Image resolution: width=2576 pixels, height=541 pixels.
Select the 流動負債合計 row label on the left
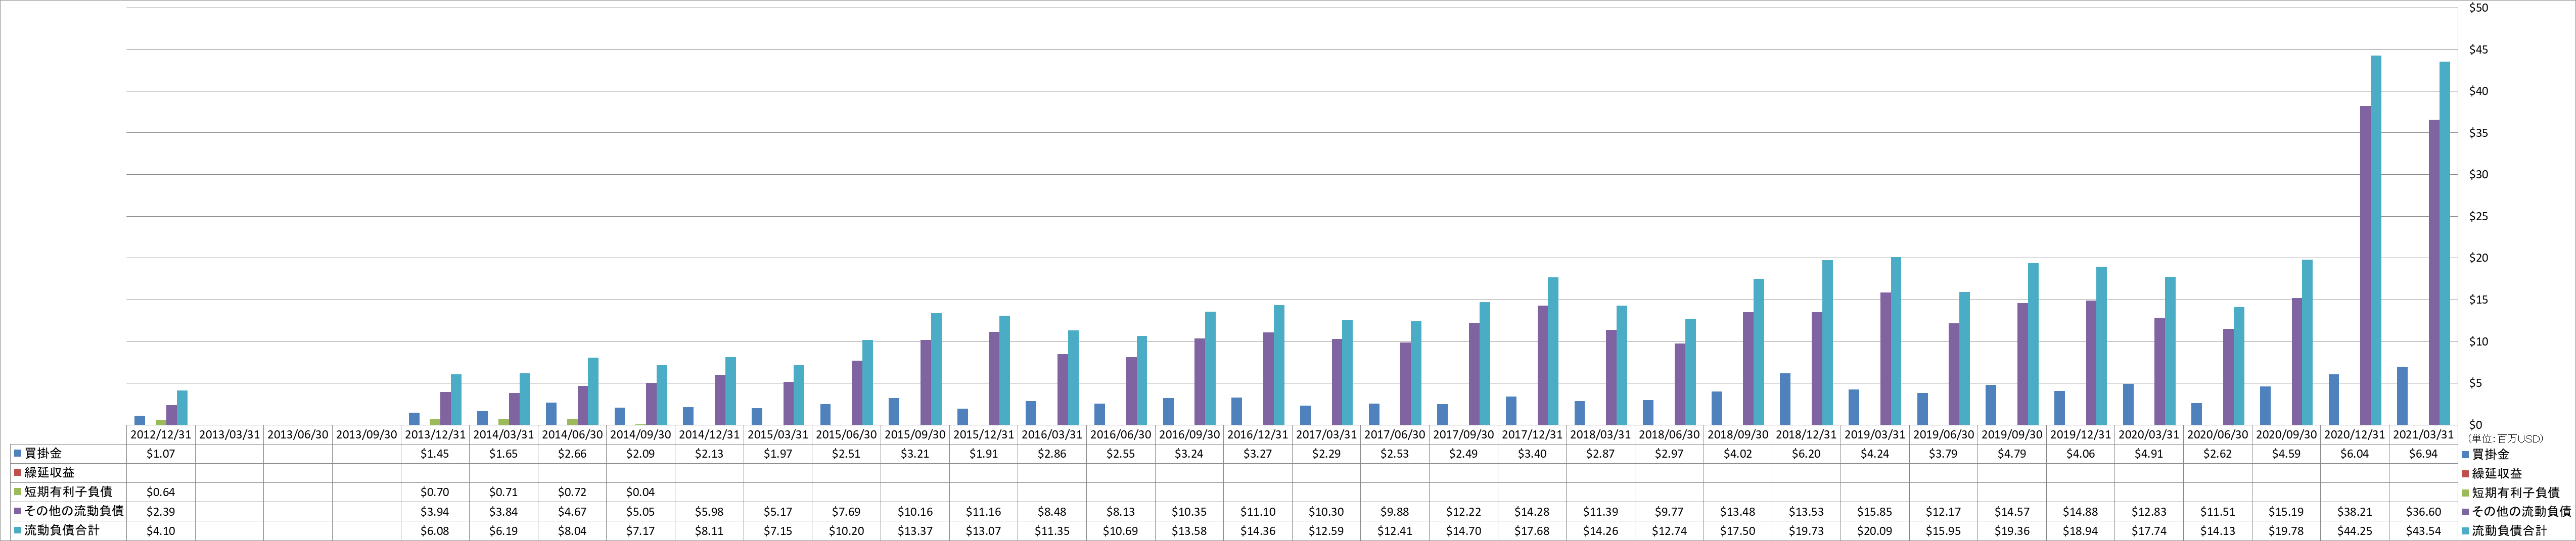pyautogui.click(x=61, y=530)
